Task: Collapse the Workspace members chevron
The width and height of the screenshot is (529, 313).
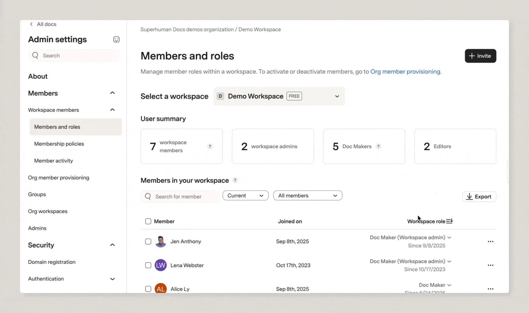Action: pyautogui.click(x=113, y=110)
